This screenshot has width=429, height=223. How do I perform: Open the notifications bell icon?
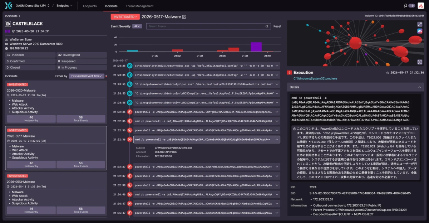tap(405, 6)
